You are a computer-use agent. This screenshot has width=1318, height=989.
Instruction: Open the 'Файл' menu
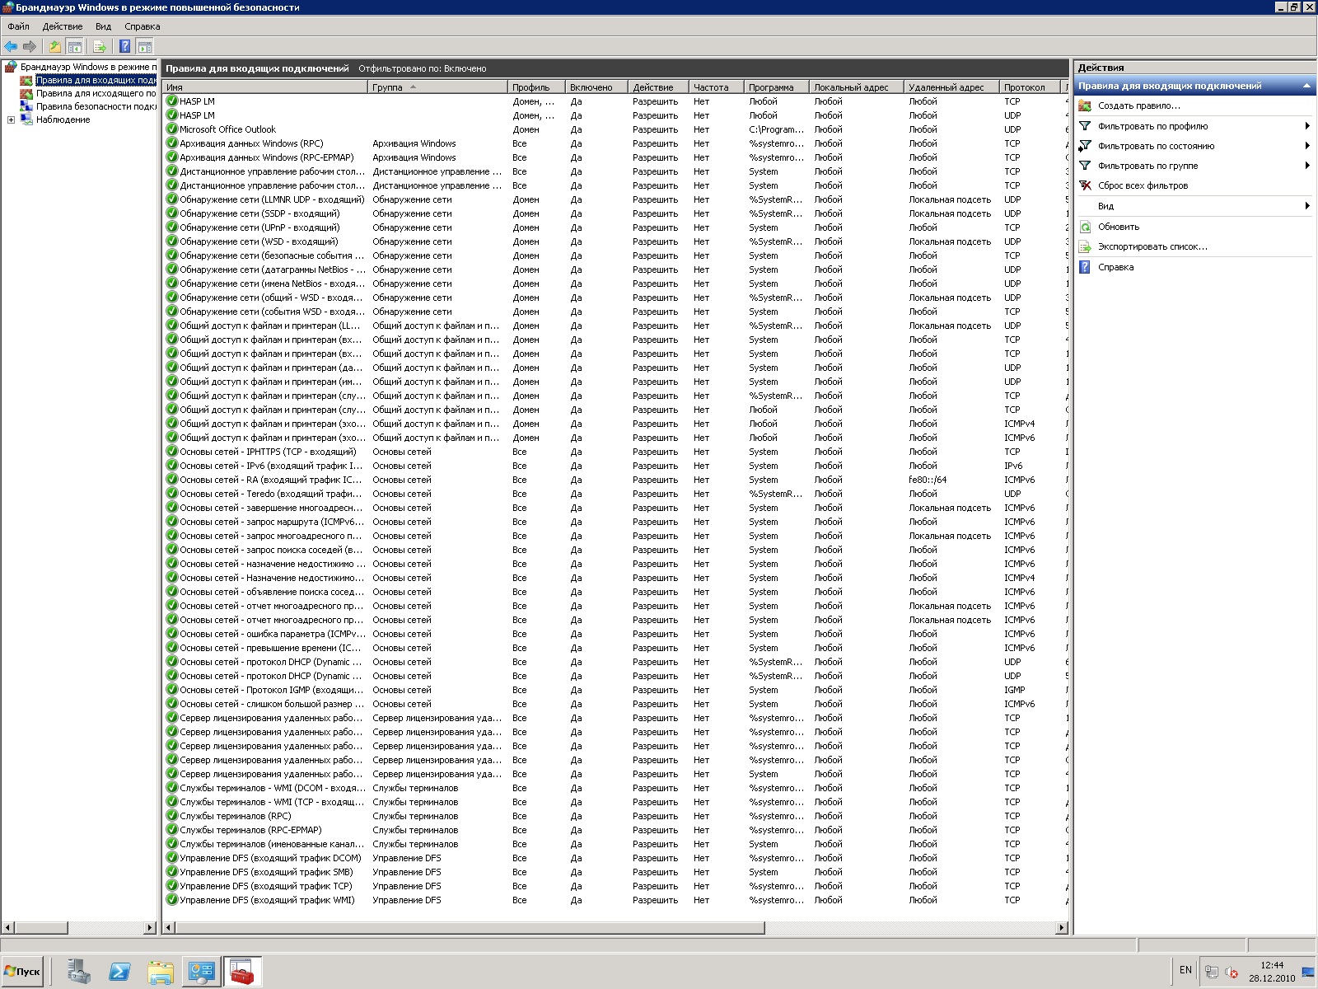click(x=18, y=26)
